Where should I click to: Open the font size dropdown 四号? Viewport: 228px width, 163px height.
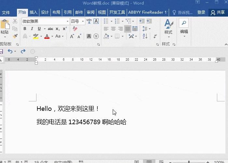(78, 22)
